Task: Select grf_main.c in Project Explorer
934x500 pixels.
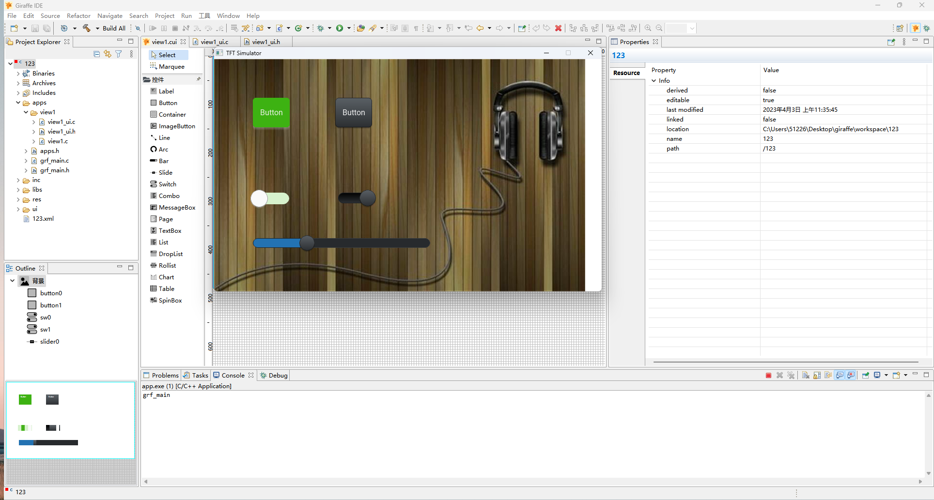Action: tap(54, 160)
